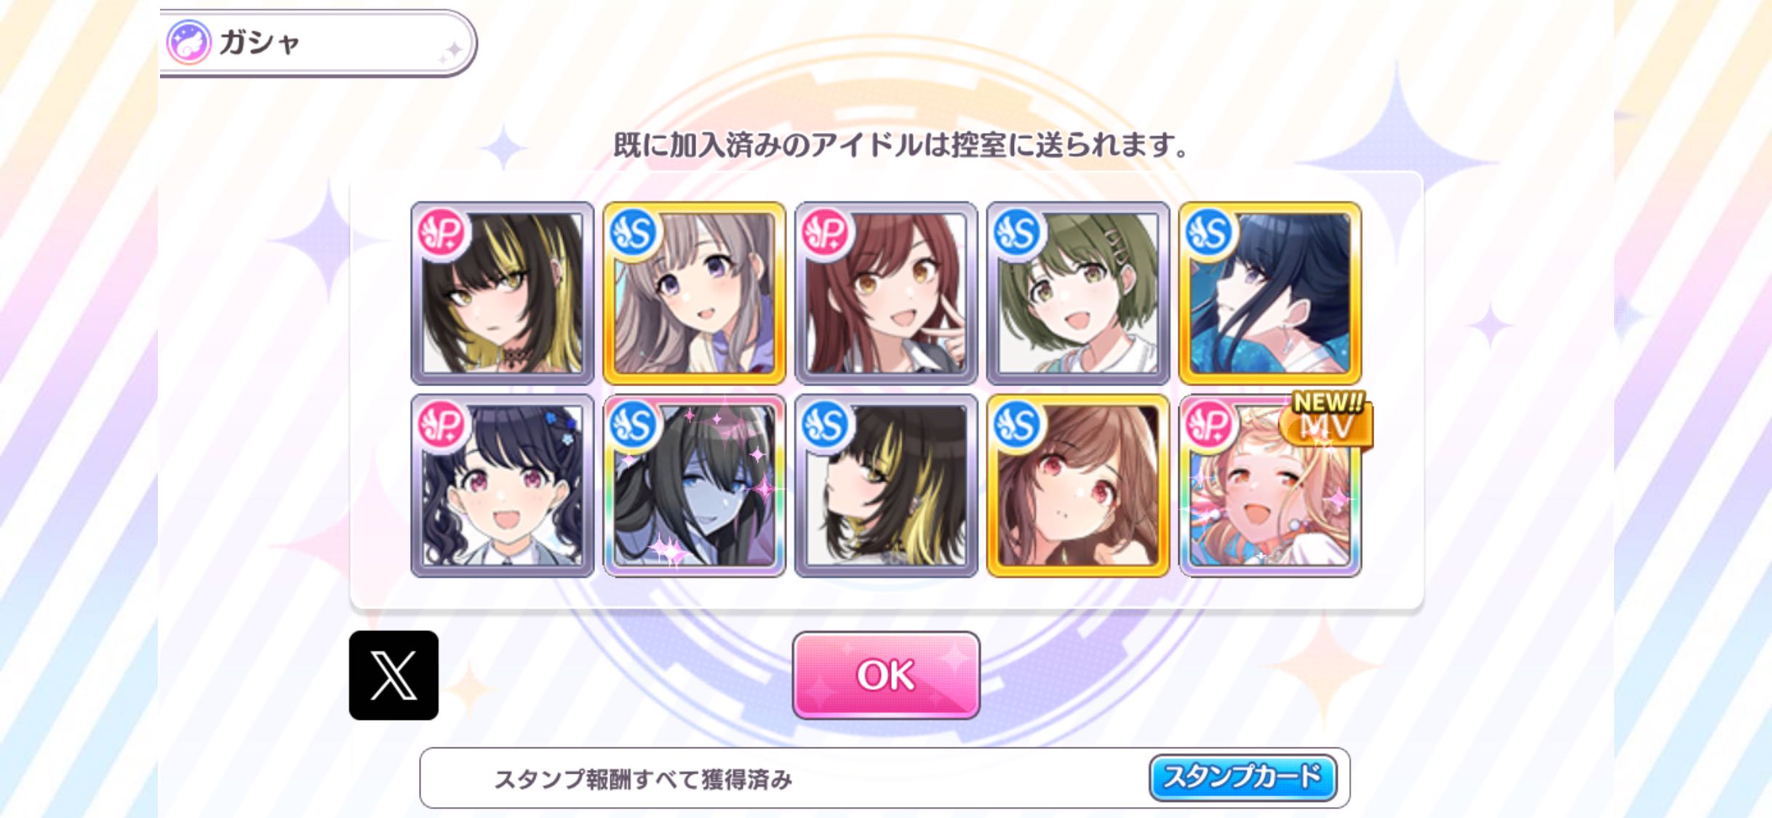1772x818 pixels.
Task: Open the スタンプカード button
Action: 1242,777
